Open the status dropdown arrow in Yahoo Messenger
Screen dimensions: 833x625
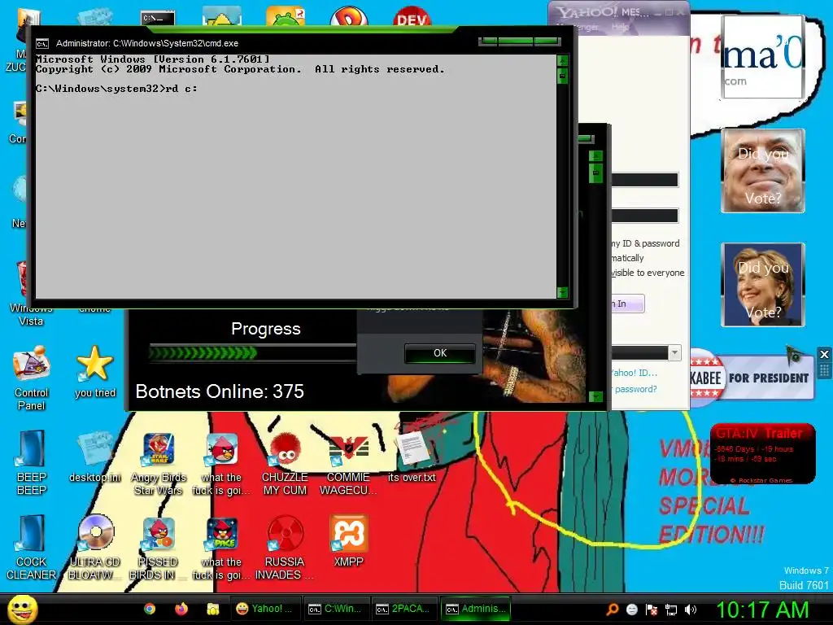coord(674,352)
